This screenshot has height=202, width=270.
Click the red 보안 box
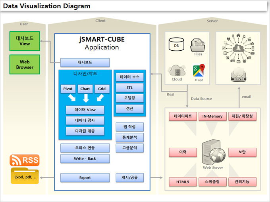click(x=242, y=152)
